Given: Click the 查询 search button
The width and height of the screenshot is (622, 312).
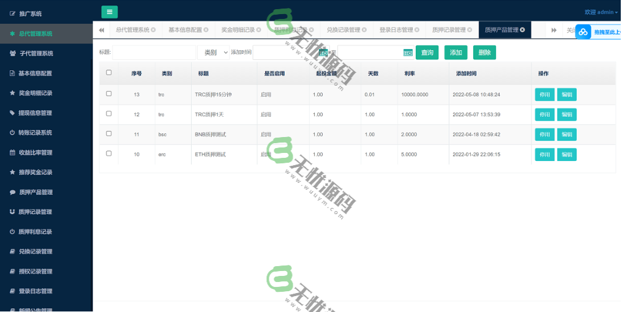Looking at the screenshot, I should pos(427,53).
